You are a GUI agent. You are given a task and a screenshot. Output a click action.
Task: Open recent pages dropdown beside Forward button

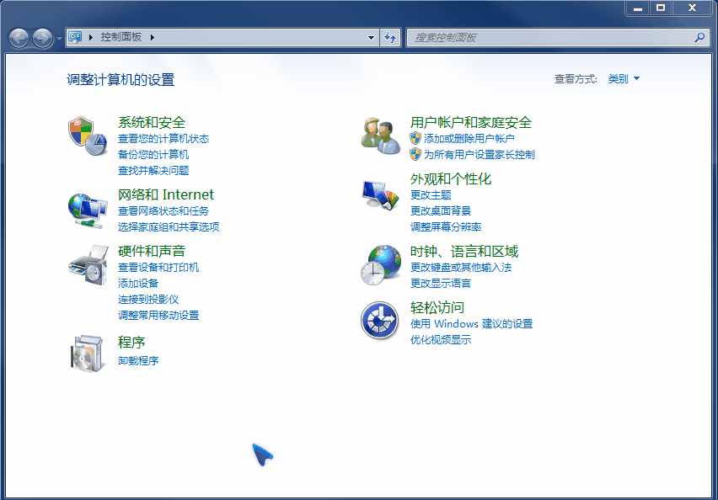pyautogui.click(x=59, y=39)
